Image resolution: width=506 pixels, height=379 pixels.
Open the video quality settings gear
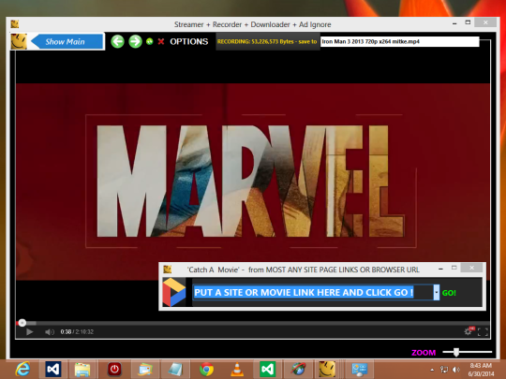[x=469, y=331]
